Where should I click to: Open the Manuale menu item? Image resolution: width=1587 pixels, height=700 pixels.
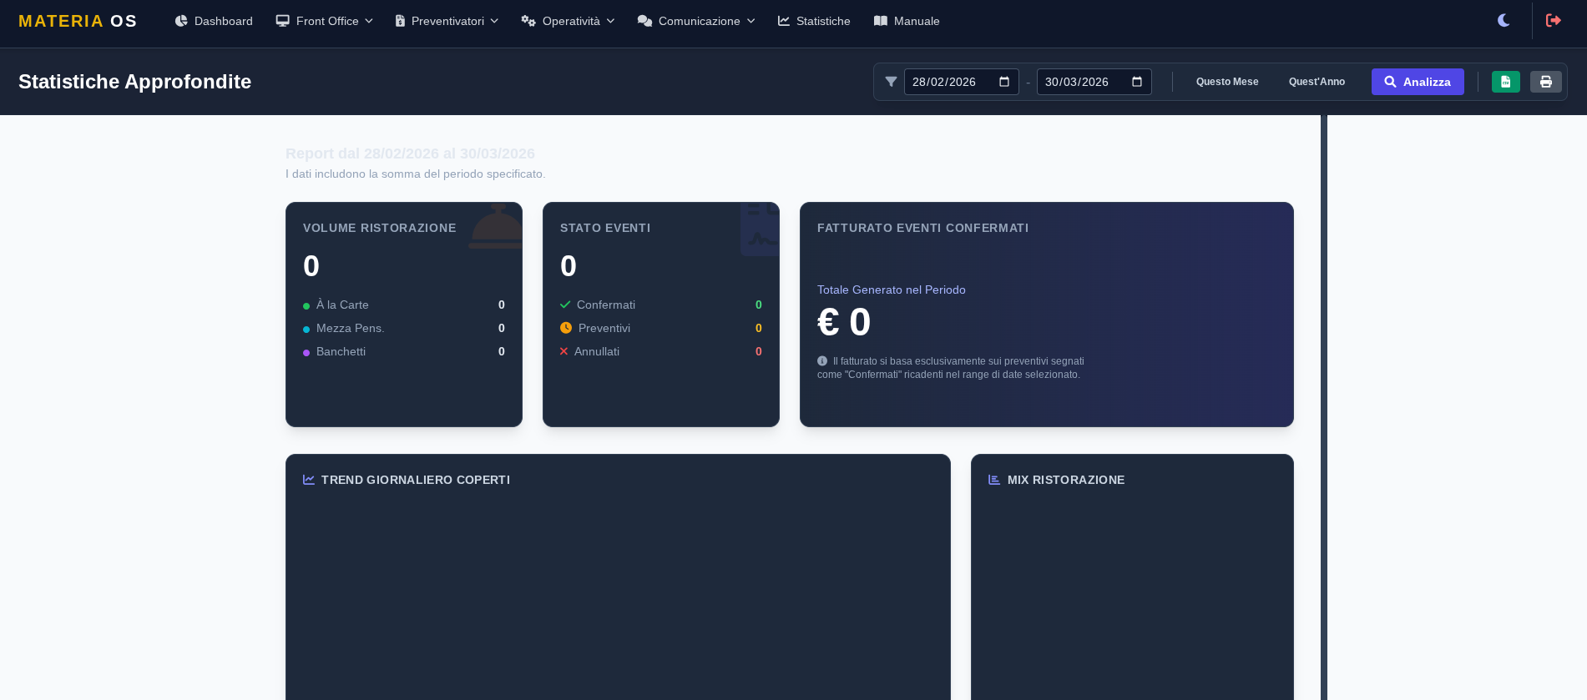click(x=907, y=21)
